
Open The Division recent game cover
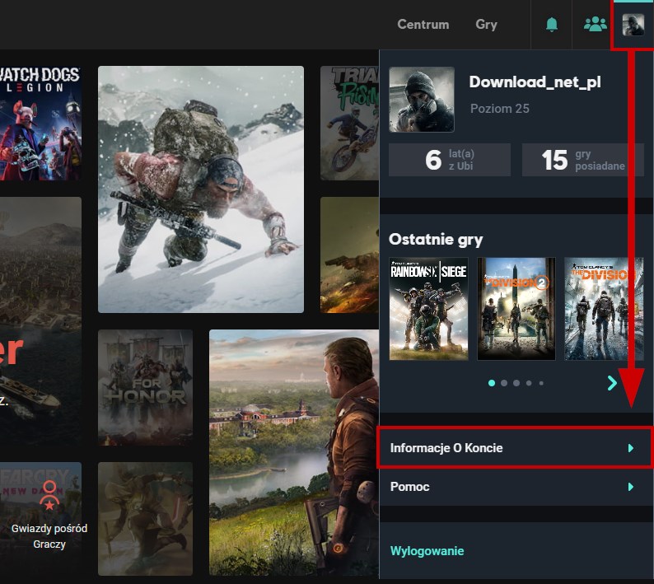[x=604, y=309]
